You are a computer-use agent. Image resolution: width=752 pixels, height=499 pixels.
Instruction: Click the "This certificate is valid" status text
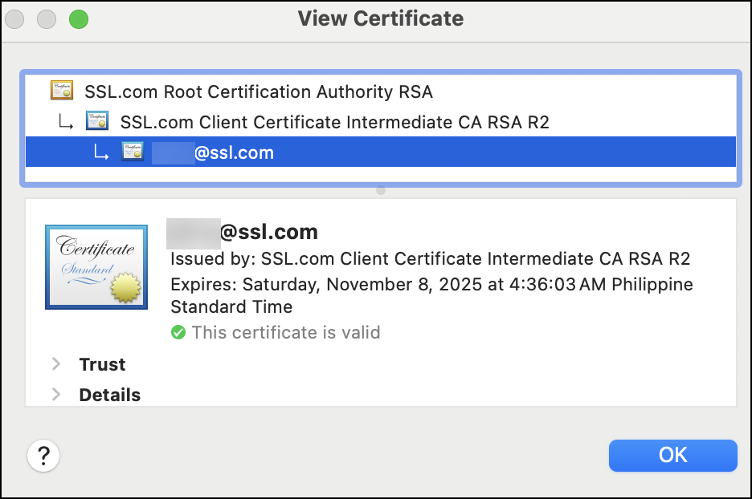coord(286,332)
